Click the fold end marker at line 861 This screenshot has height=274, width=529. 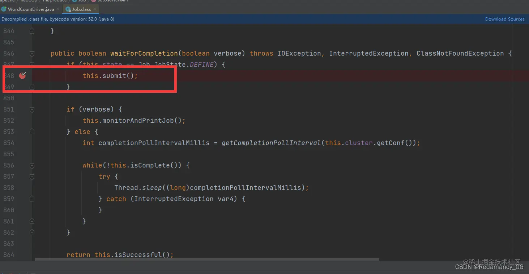pos(32,221)
